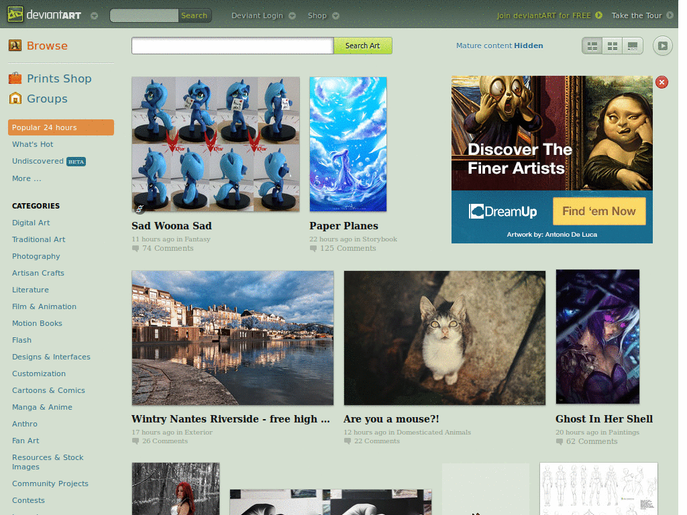Expand the Shop dropdown arrow

tap(335, 16)
